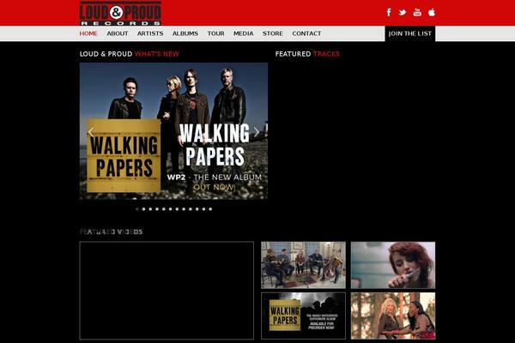Click the Loud & Proud What's New heading
515x343 pixels.
tap(130, 54)
